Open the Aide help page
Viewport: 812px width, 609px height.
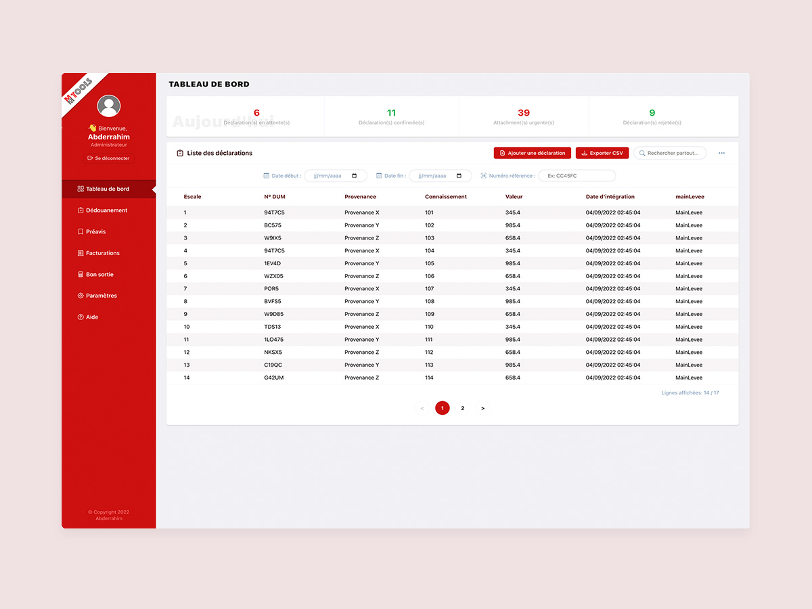point(91,317)
